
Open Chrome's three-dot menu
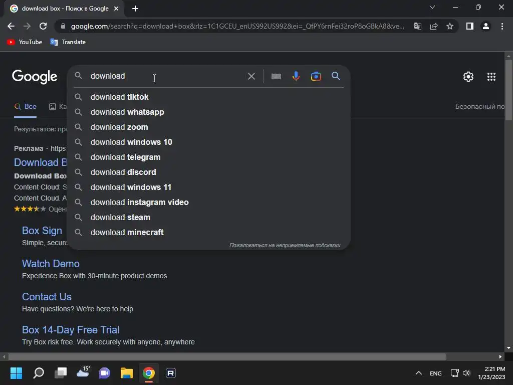tap(502, 26)
